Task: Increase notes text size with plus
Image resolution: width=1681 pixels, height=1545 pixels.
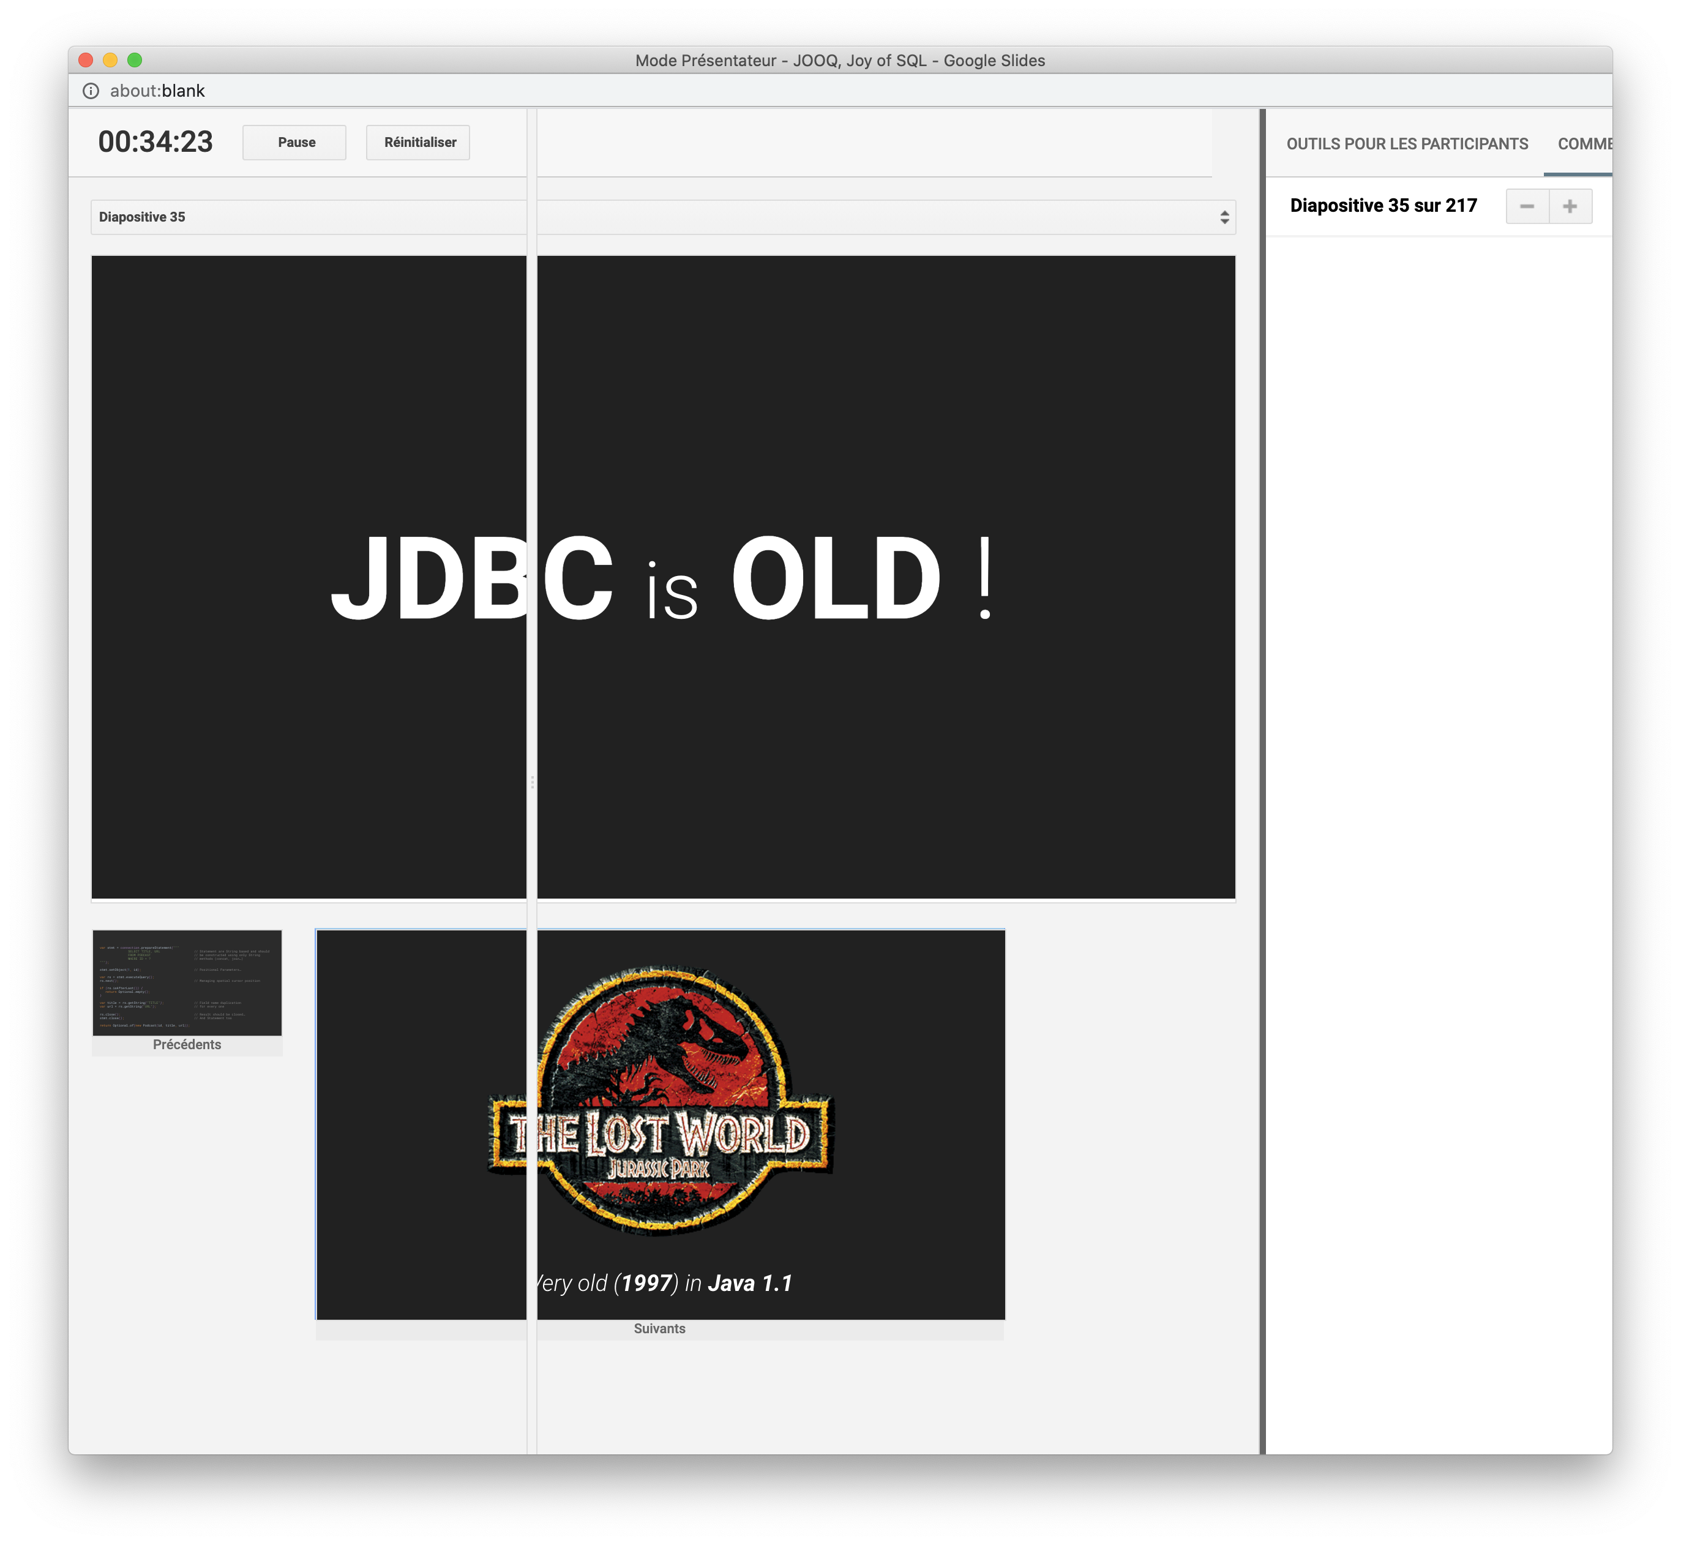Action: (x=1570, y=206)
